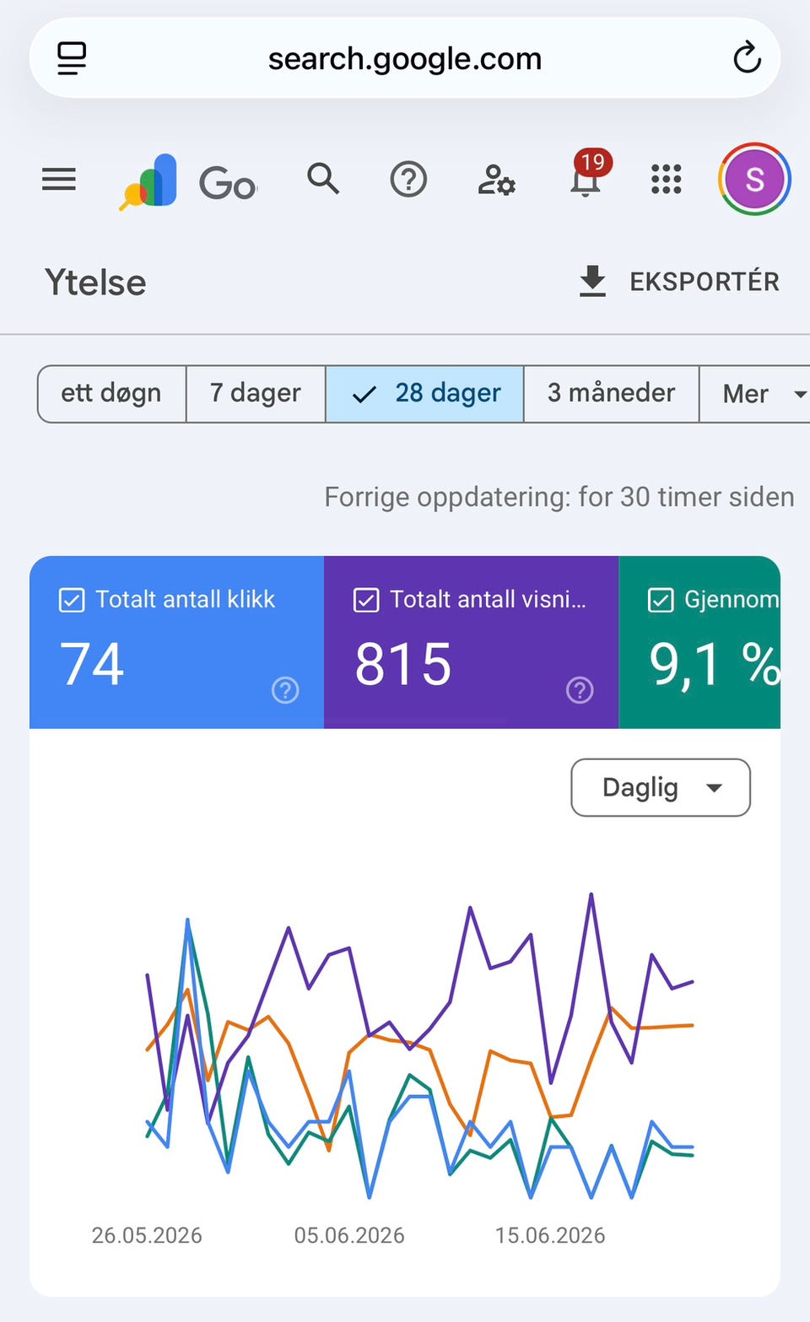Show help for the 815 impressions card
Image resolution: width=810 pixels, height=1322 pixels.
click(x=580, y=690)
